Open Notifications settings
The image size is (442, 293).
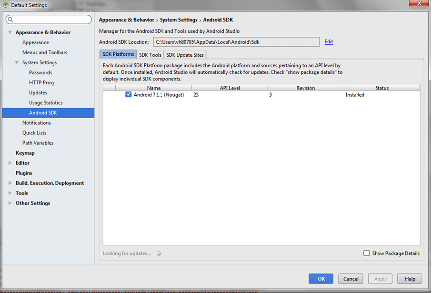(37, 122)
